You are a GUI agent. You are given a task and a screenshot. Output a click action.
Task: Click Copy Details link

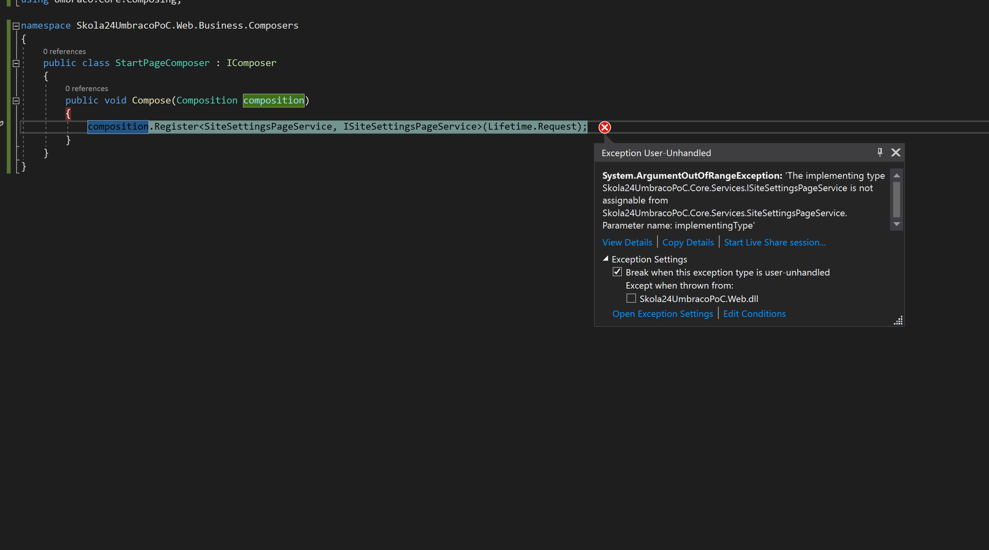click(688, 242)
